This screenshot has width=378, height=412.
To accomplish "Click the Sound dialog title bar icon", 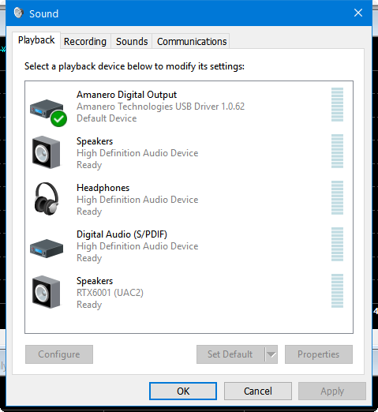I will pos(18,13).
